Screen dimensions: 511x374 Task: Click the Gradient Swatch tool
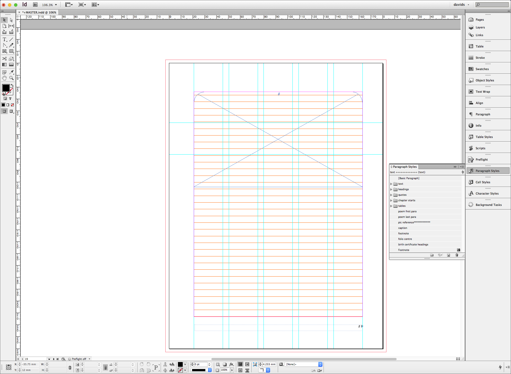(4, 65)
